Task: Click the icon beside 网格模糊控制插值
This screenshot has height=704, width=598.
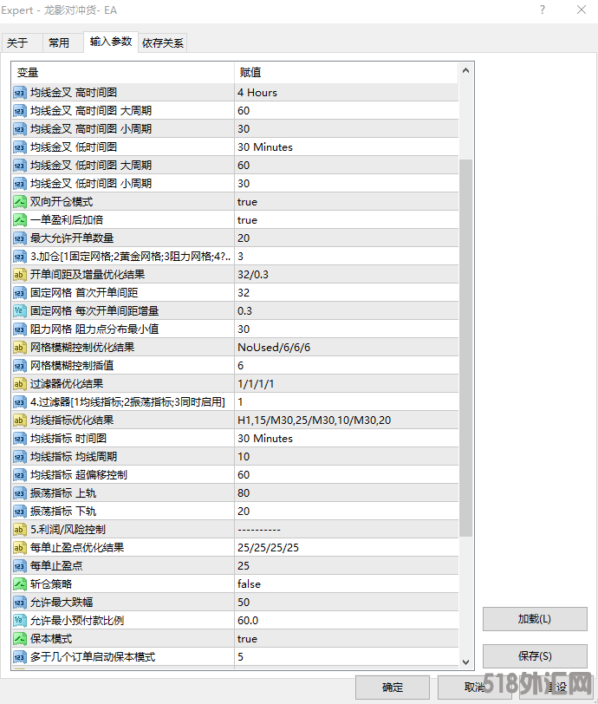Action: 19,366
